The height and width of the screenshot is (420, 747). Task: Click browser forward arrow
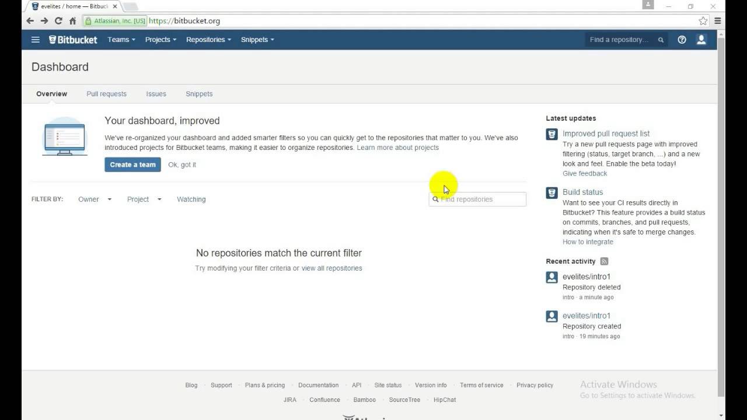pyautogui.click(x=44, y=20)
